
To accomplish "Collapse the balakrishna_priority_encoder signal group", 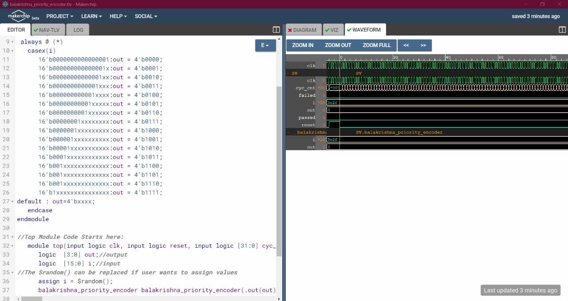I will pos(289,132).
